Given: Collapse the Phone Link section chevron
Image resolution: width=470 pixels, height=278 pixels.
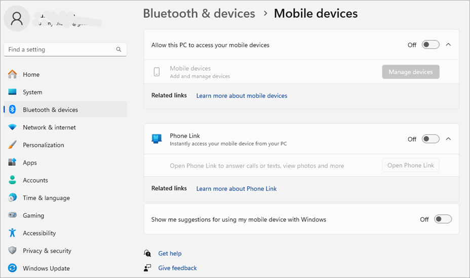Looking at the screenshot, I should [448, 139].
